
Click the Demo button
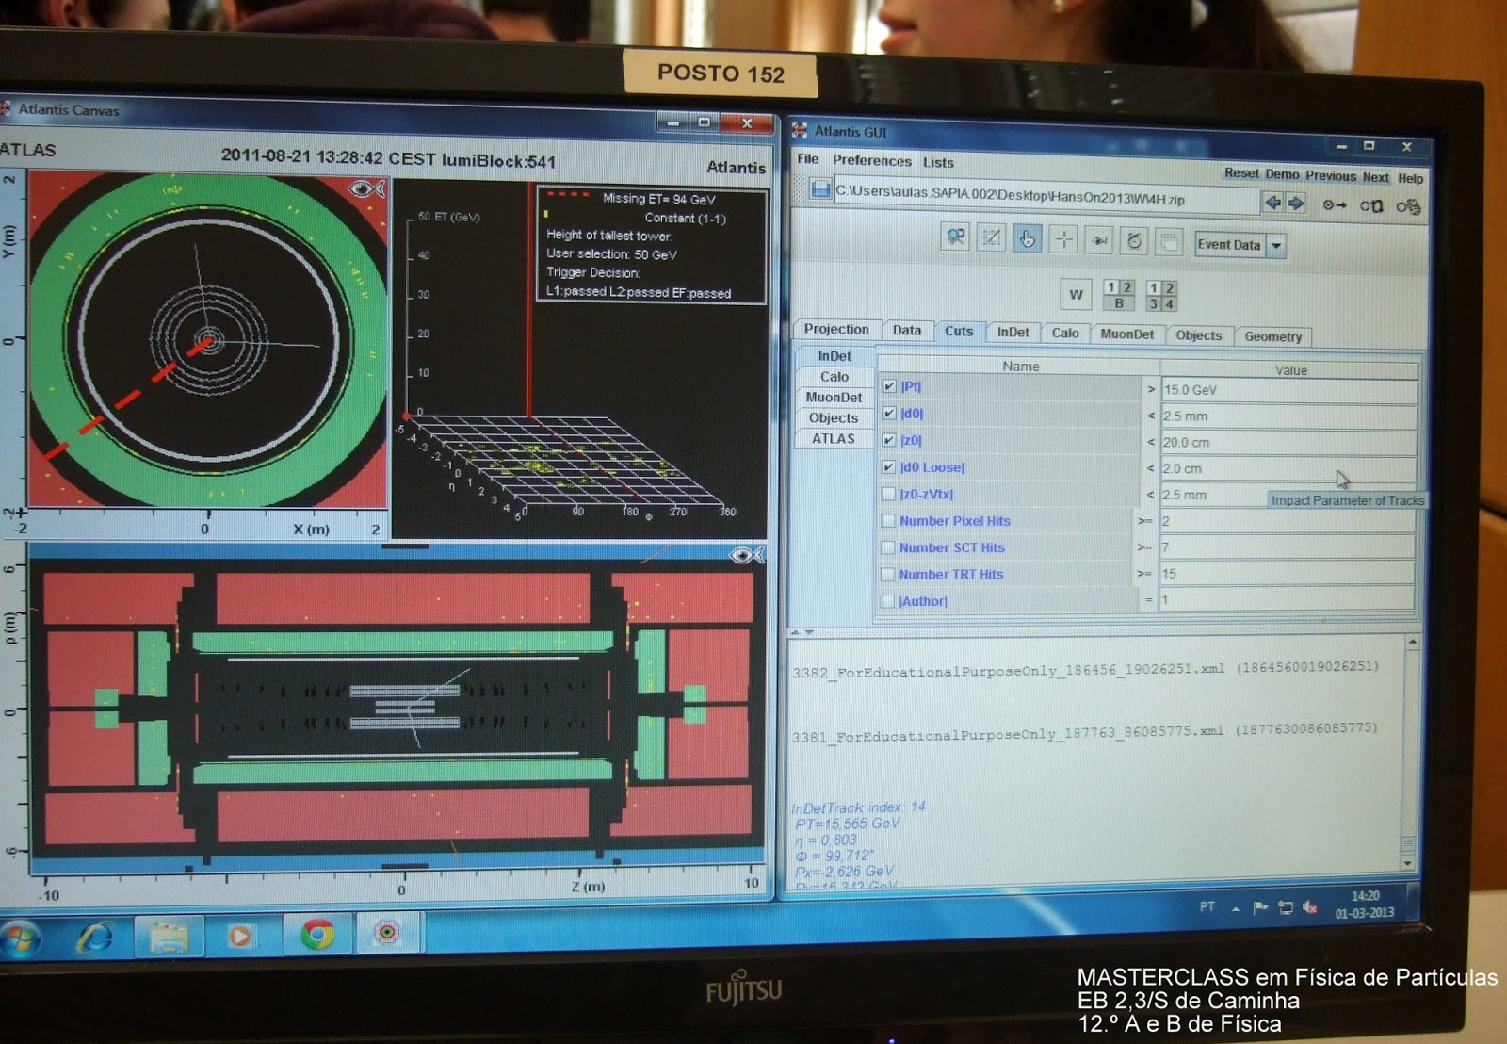(x=1282, y=174)
